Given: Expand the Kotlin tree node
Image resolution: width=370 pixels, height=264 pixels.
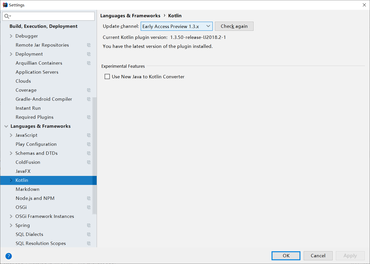Looking at the screenshot, I should [11, 180].
